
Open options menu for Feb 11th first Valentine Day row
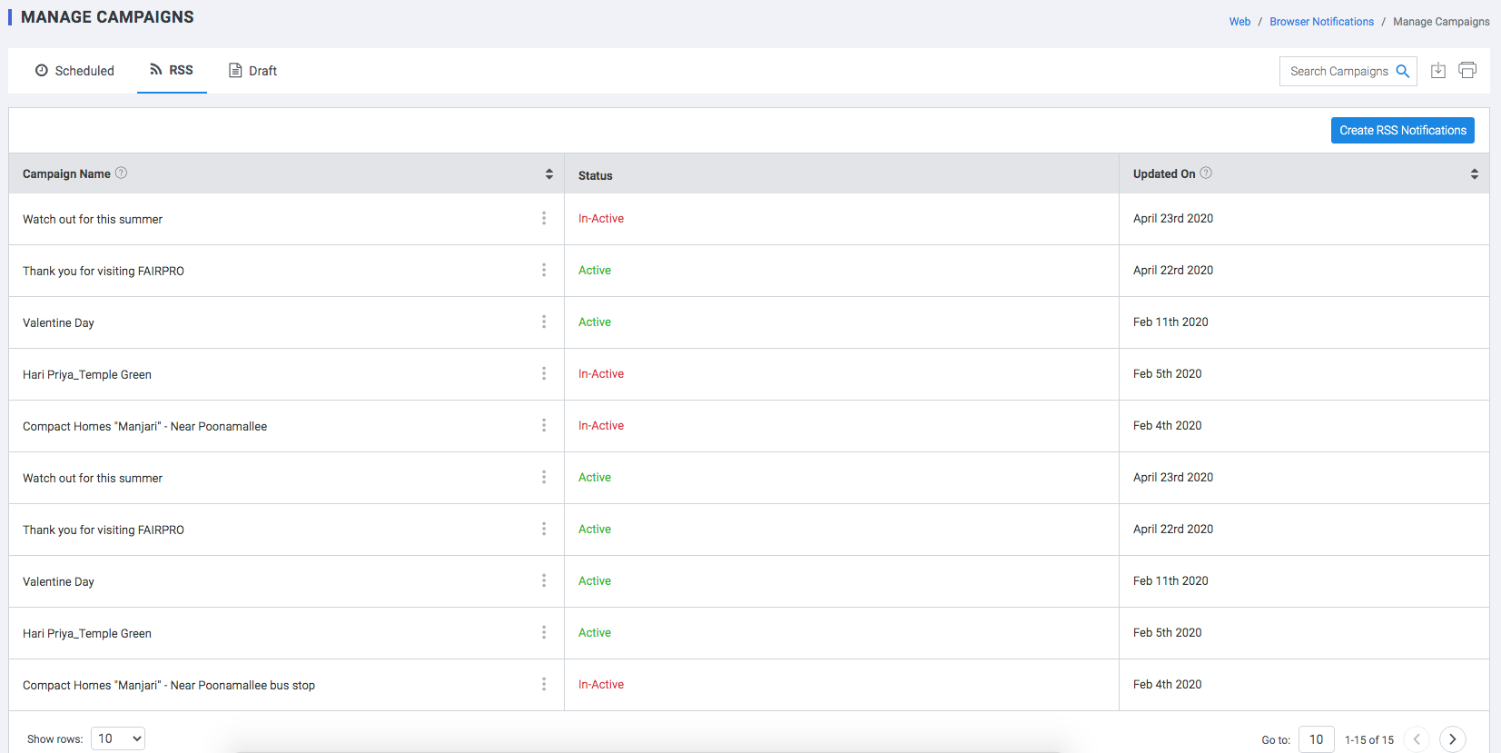(544, 322)
